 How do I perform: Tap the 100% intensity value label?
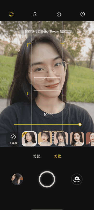tap(48, 115)
